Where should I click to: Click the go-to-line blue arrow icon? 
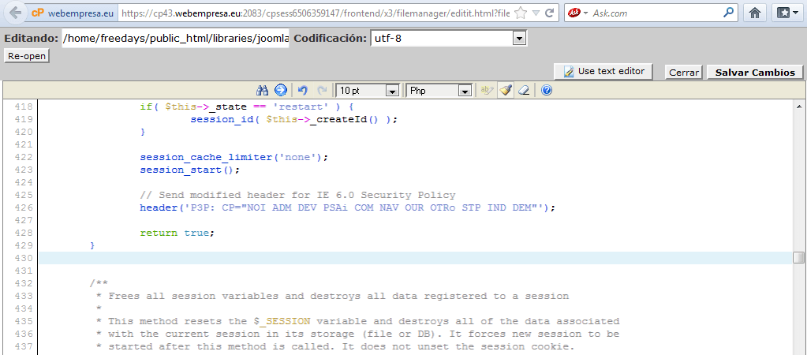[x=281, y=91]
